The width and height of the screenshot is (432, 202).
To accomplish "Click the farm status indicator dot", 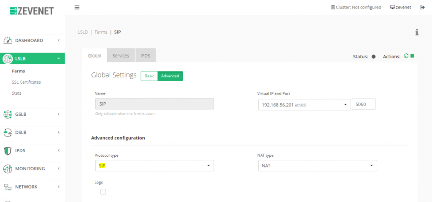I will [374, 57].
